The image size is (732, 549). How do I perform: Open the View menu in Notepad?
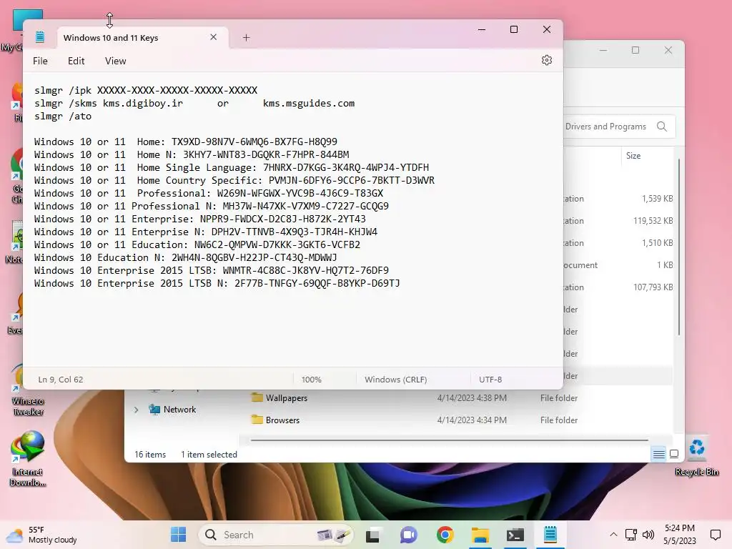pos(115,61)
